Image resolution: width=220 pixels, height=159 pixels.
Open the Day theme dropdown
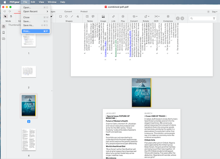point(215,12)
